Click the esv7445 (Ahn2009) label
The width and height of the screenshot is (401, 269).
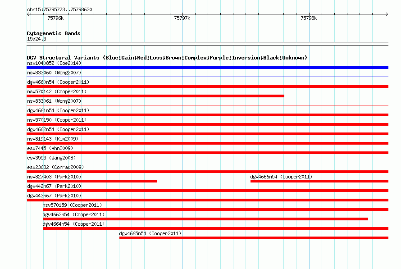[50, 148]
